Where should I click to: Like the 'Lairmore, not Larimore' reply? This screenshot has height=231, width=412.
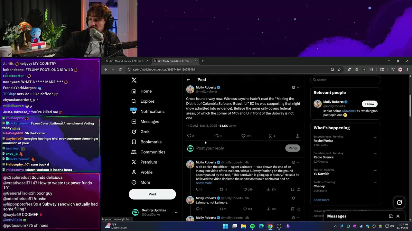click(245, 209)
